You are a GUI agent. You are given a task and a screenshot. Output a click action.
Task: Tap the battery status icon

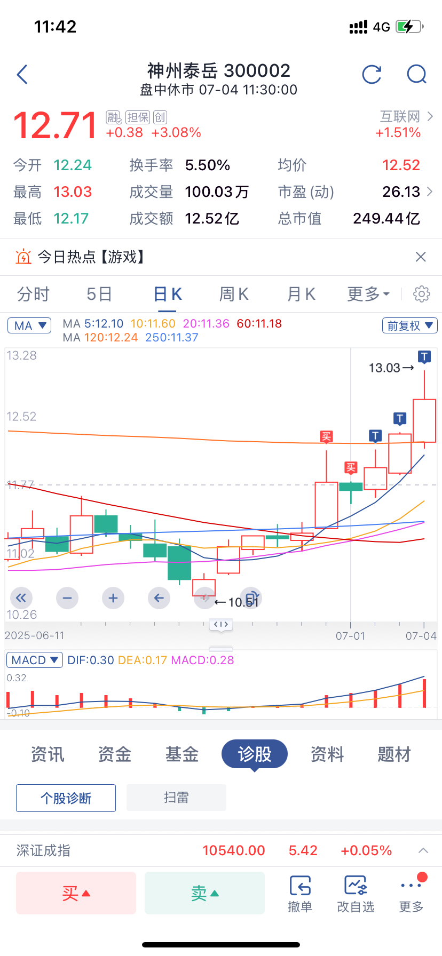coord(409,26)
